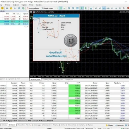
Task: Open the Торговля tab in Market Watch
Action: point(11,79)
